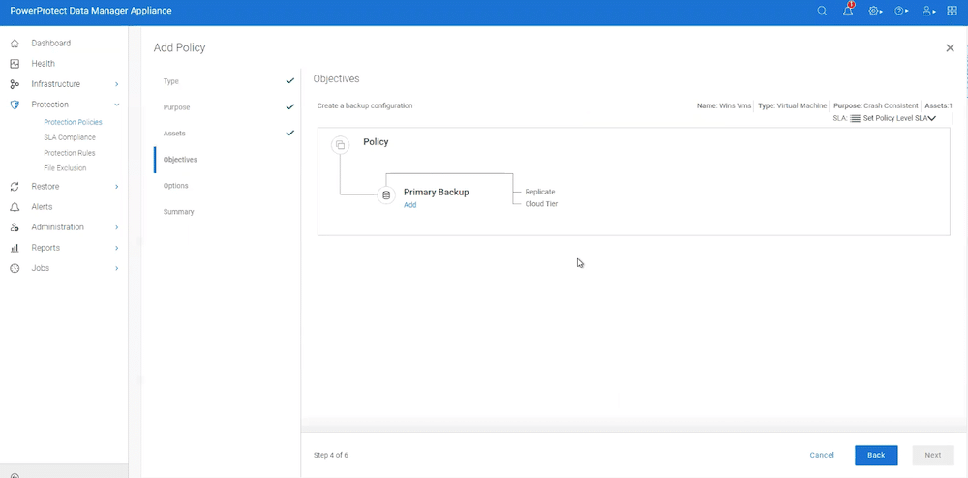Click 'Type: Virtual Machine' summary text

pyautogui.click(x=793, y=105)
